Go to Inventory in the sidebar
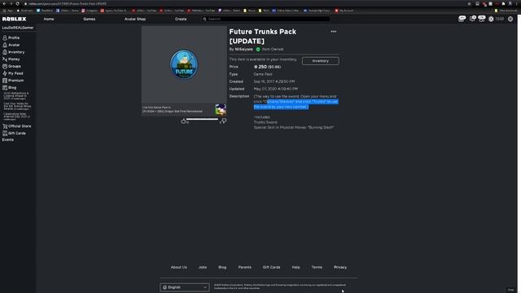521x293 pixels. coord(13,52)
